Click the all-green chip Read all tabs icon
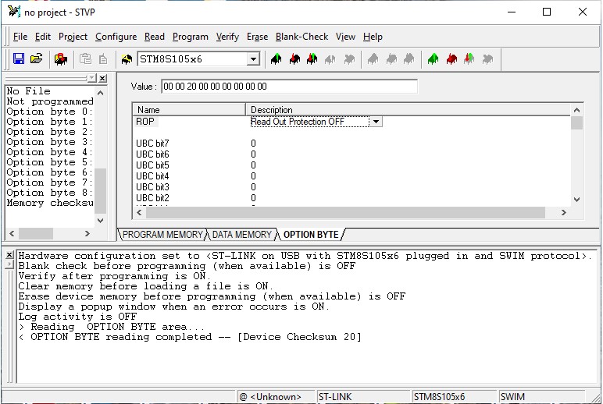This screenshot has width=603, height=404. tap(433, 59)
